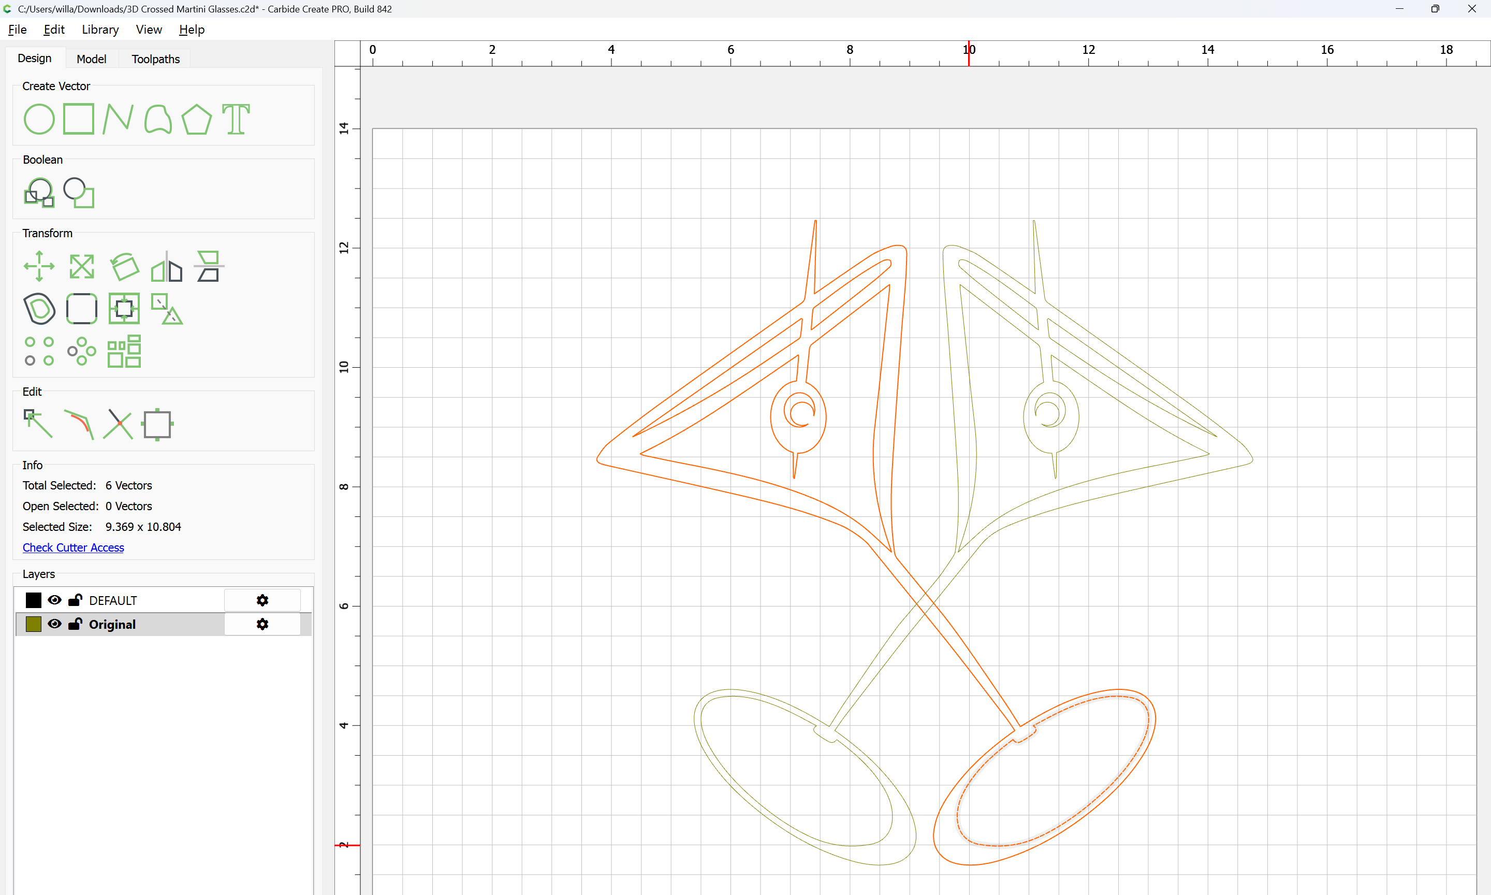Open DEFAULT layer settings gear
This screenshot has height=895, width=1491.
(x=262, y=600)
